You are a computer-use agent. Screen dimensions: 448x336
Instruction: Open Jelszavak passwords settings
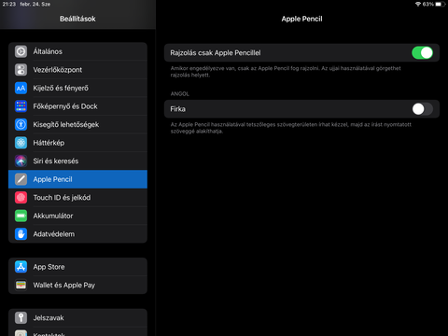point(77,318)
